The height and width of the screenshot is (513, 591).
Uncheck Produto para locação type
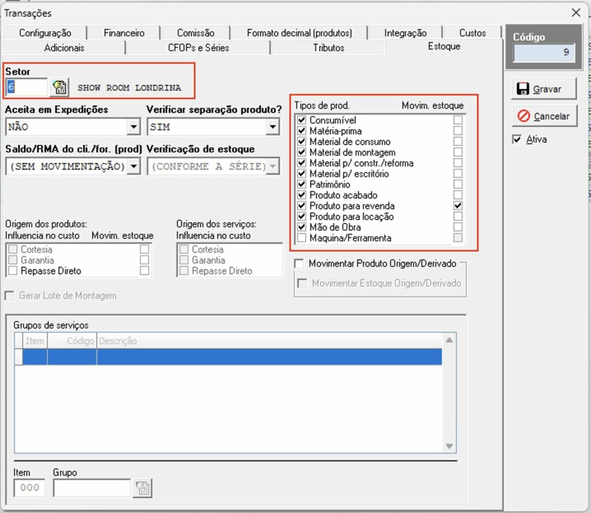click(x=301, y=216)
